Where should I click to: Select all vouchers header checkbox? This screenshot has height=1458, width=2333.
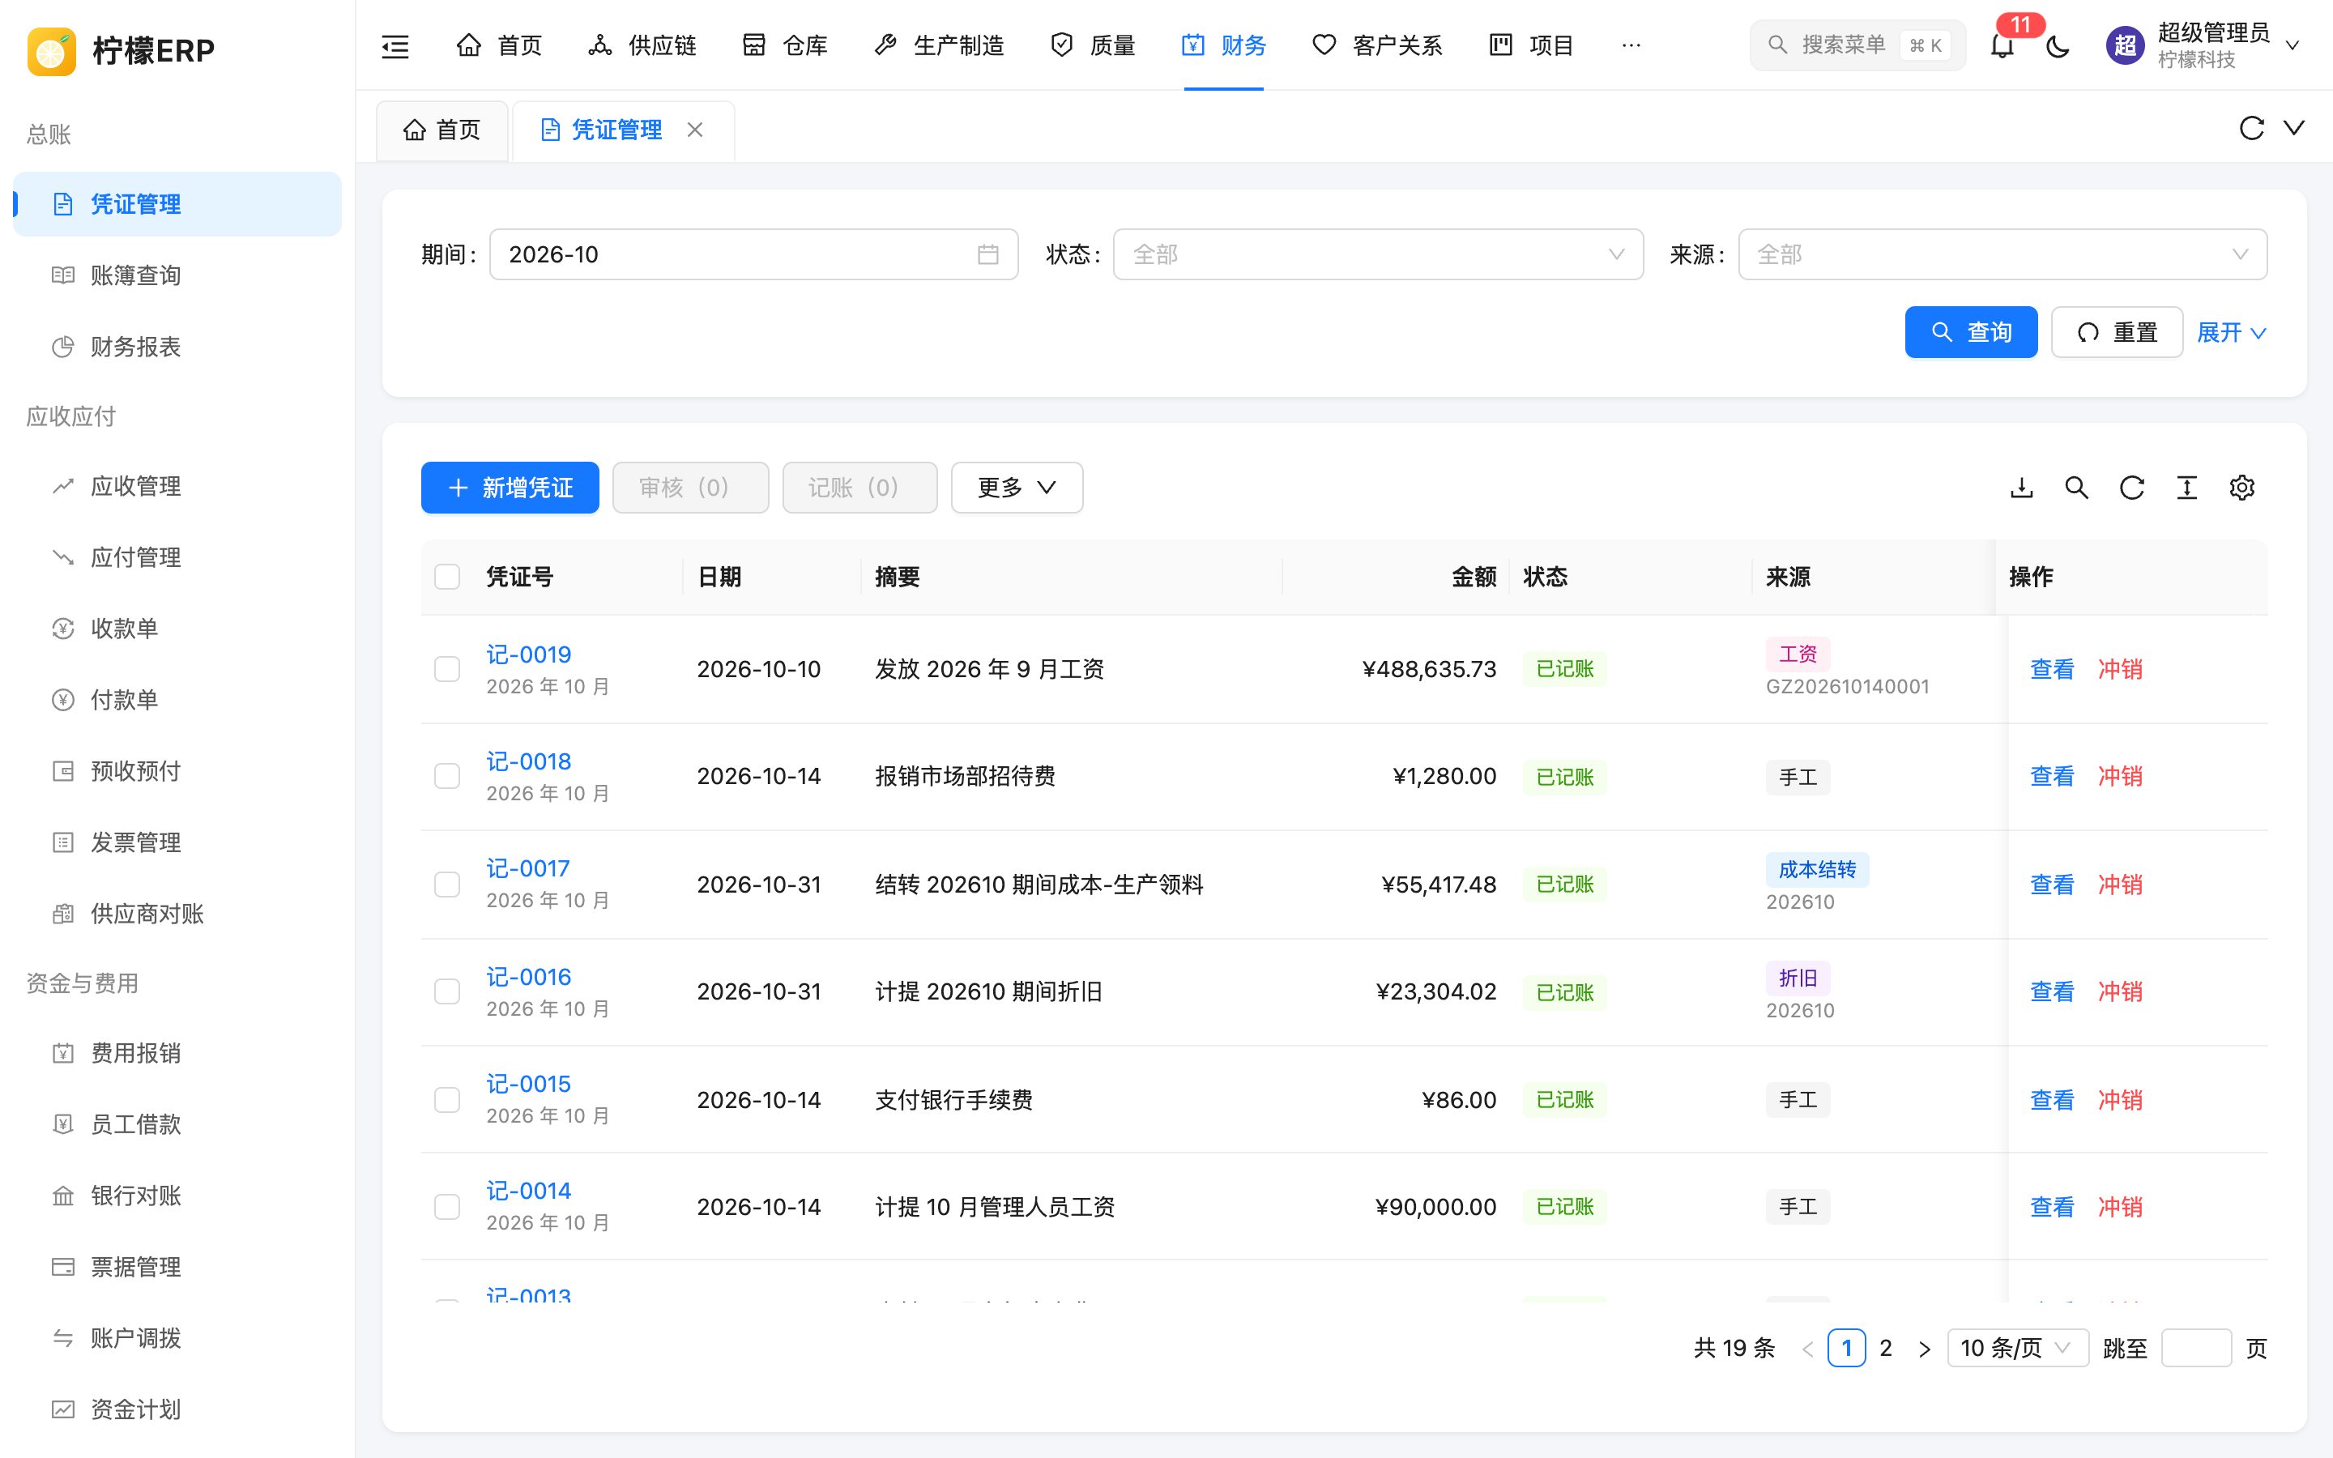tap(447, 577)
